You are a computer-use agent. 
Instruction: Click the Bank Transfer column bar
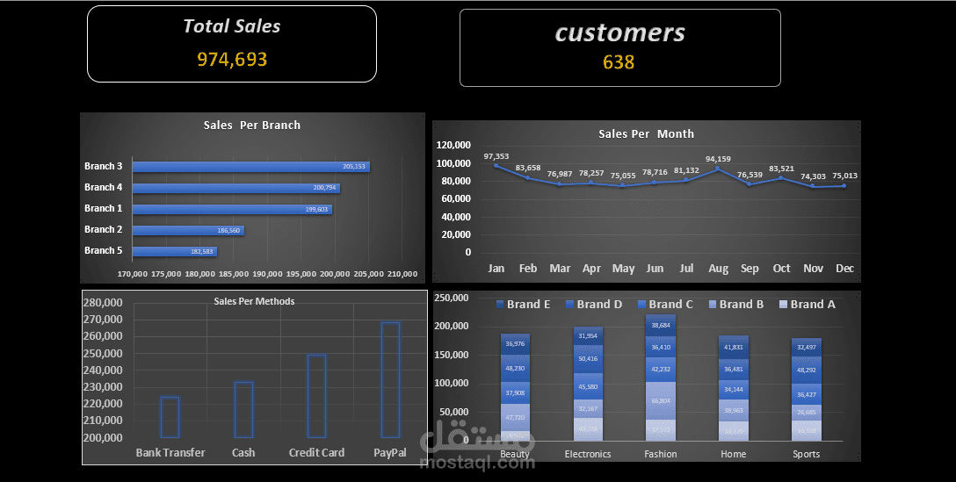(x=170, y=417)
